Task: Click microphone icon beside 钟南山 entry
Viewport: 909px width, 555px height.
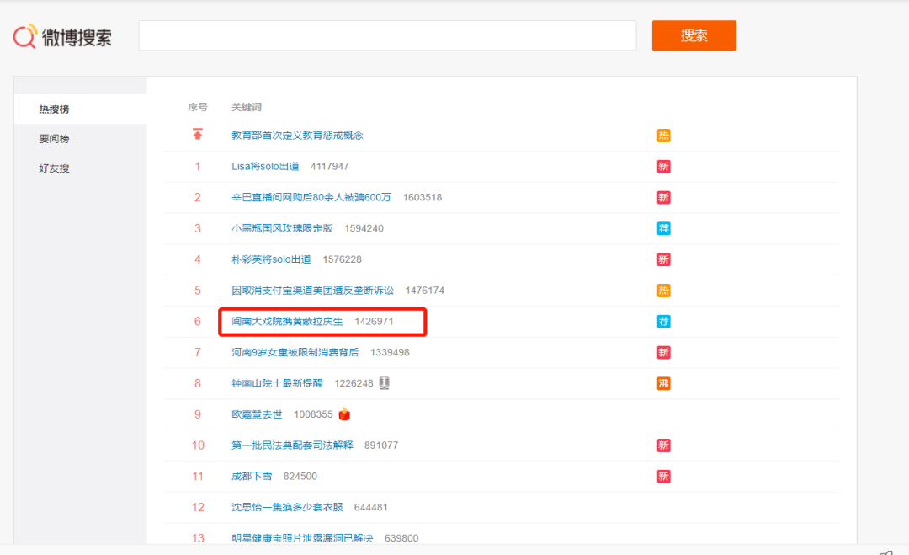Action: 385,382
